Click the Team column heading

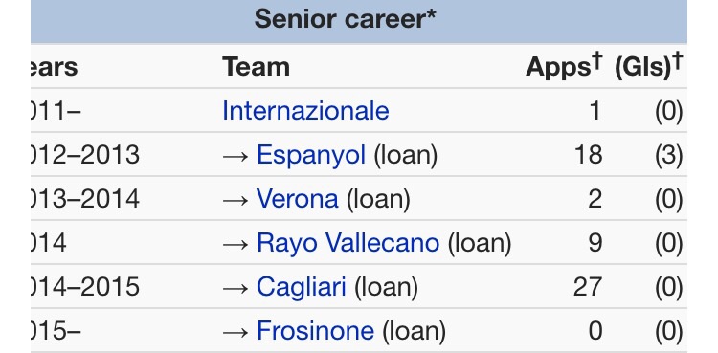pyautogui.click(x=256, y=67)
